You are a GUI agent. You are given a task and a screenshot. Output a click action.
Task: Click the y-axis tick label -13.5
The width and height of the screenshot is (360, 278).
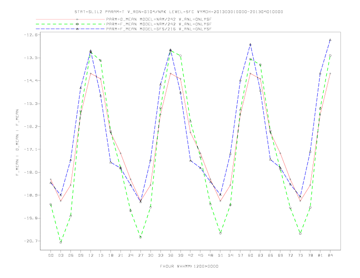pyautogui.click(x=30, y=58)
